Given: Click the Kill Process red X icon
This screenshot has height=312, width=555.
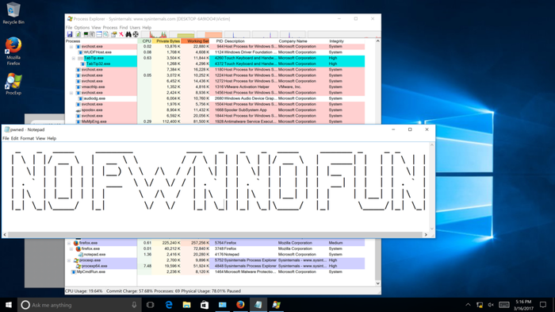Looking at the screenshot, I should [121, 34].
